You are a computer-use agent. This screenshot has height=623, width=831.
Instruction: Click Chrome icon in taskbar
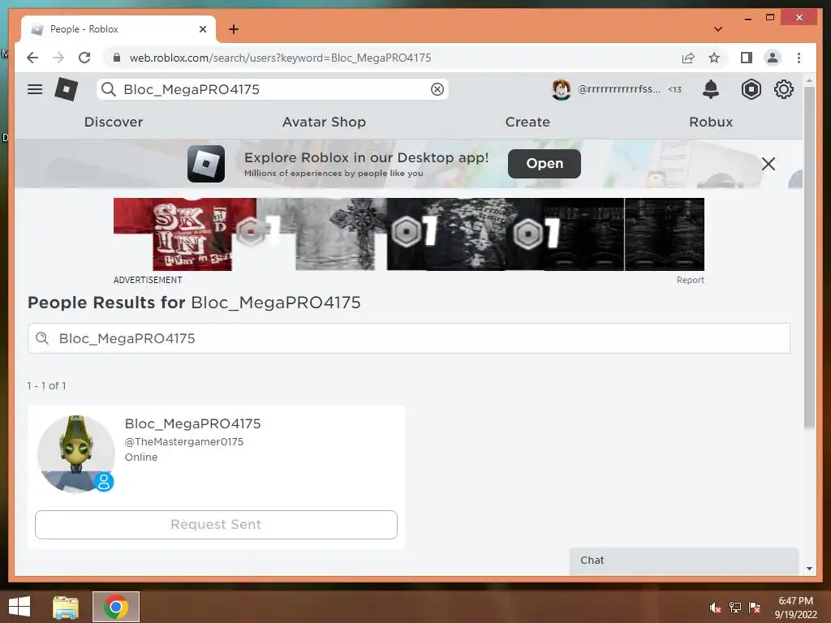116,607
